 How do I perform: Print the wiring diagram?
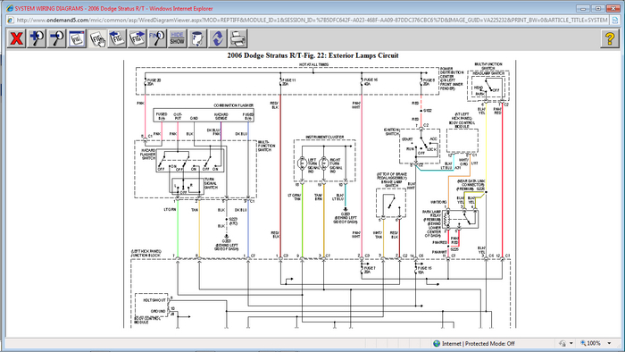(x=238, y=38)
